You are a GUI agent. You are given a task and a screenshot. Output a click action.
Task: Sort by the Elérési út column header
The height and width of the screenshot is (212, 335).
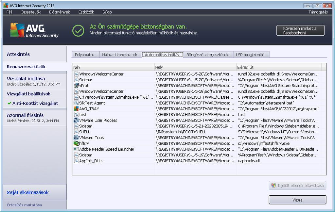coord(279,67)
